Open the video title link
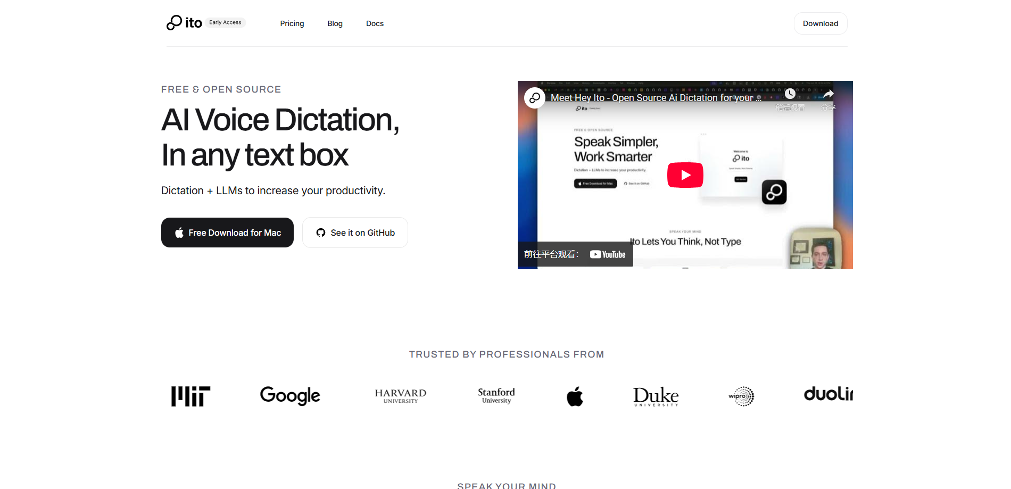 point(656,98)
